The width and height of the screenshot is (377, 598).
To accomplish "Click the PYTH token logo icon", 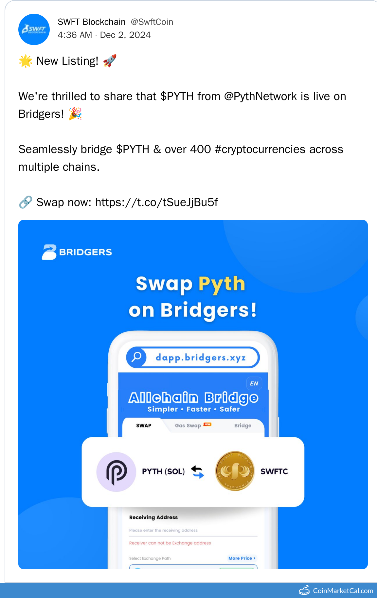I will click(116, 472).
